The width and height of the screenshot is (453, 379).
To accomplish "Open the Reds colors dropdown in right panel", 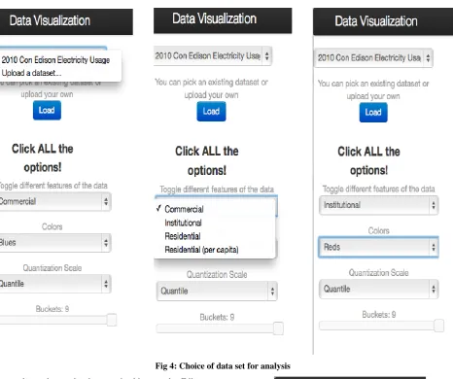I will tap(378, 247).
